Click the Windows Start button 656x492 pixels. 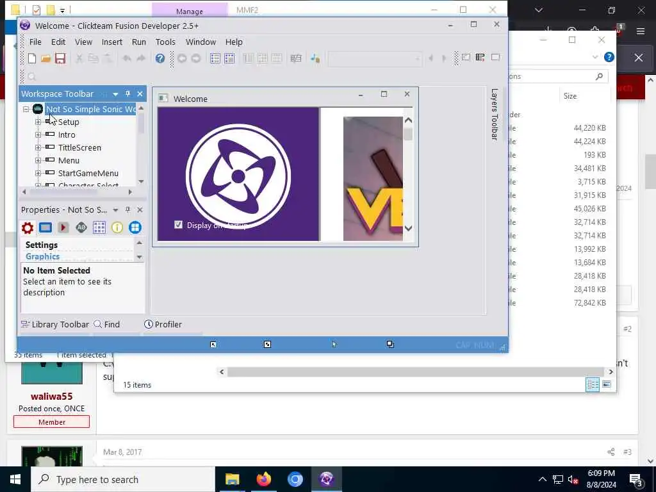point(15,479)
